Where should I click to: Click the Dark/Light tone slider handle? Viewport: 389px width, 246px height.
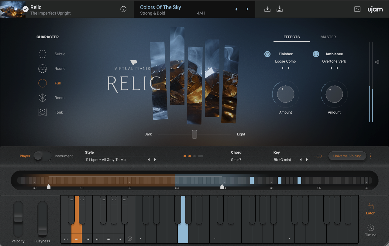point(194,134)
